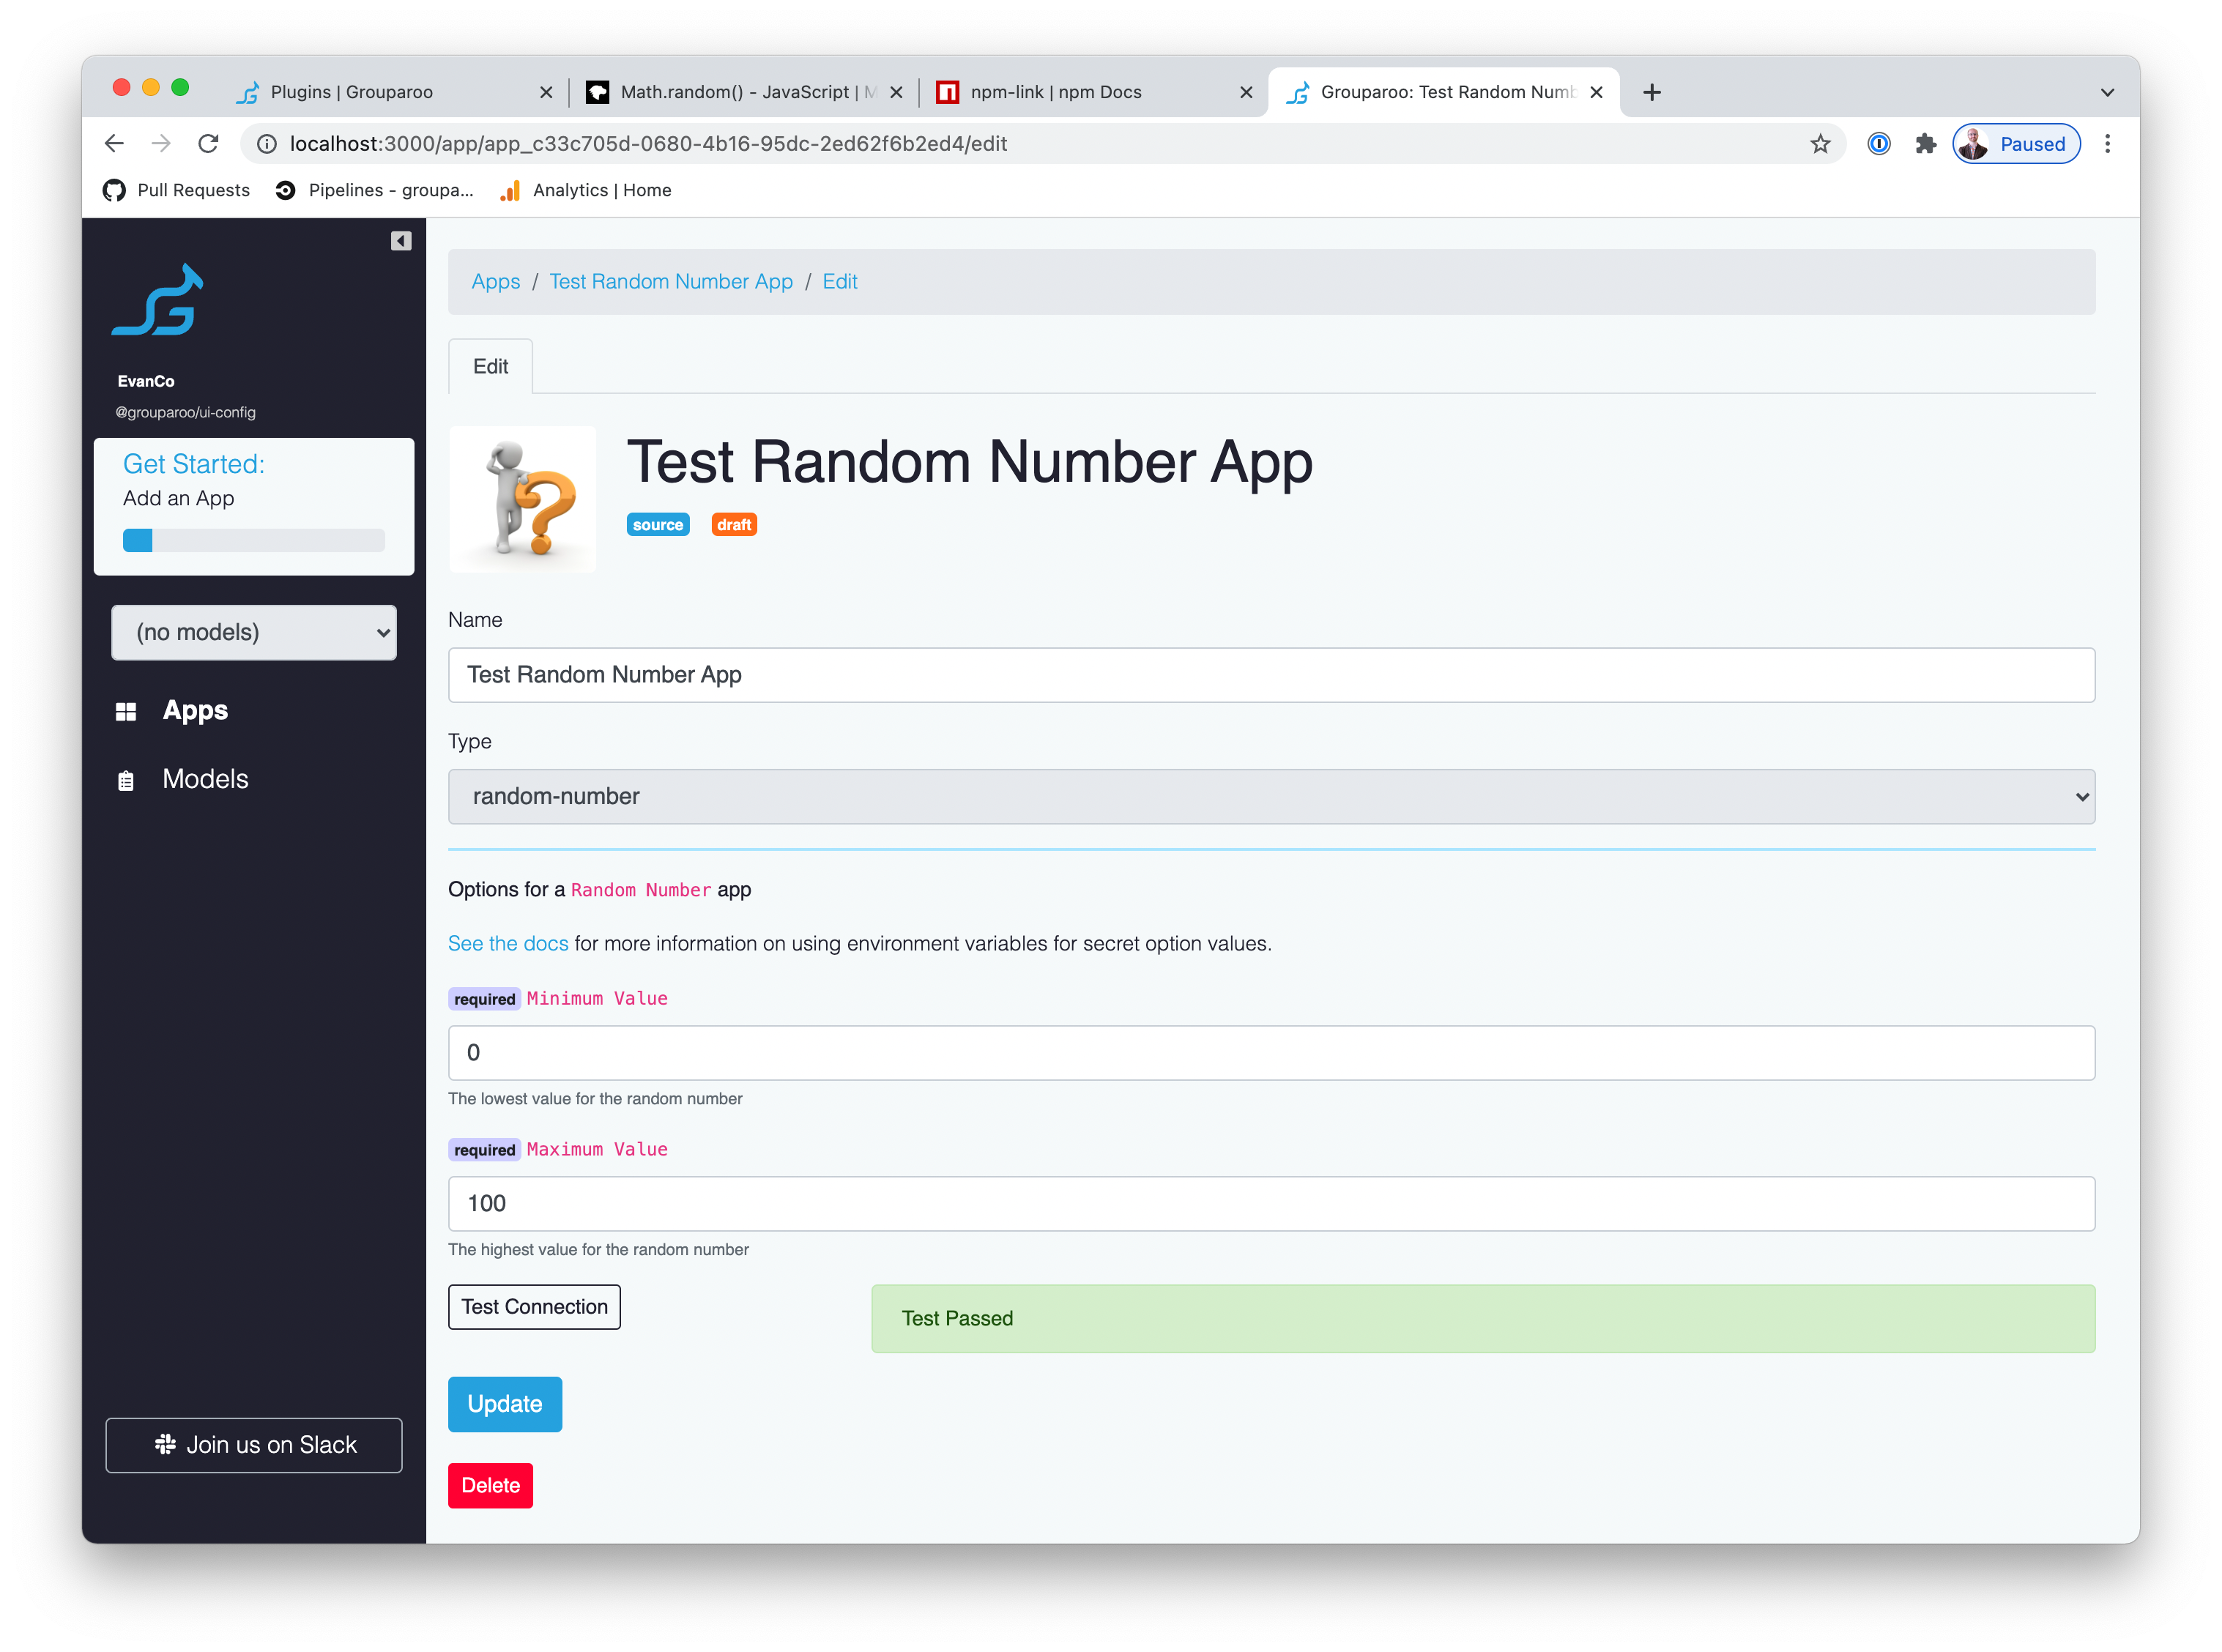Click the 1Password extension icon
2222x1652 pixels.
(1879, 144)
